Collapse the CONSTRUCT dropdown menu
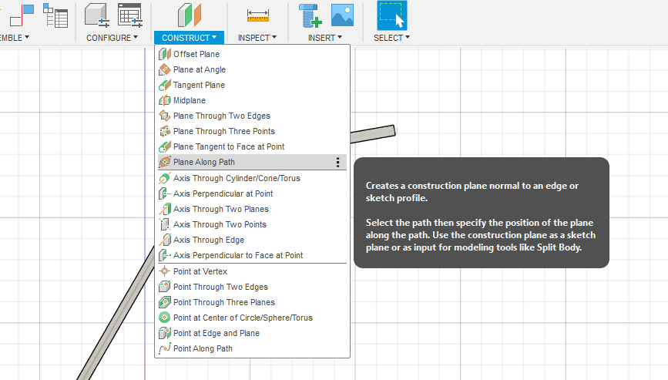Viewport: 668px width, 380px height. [x=189, y=38]
